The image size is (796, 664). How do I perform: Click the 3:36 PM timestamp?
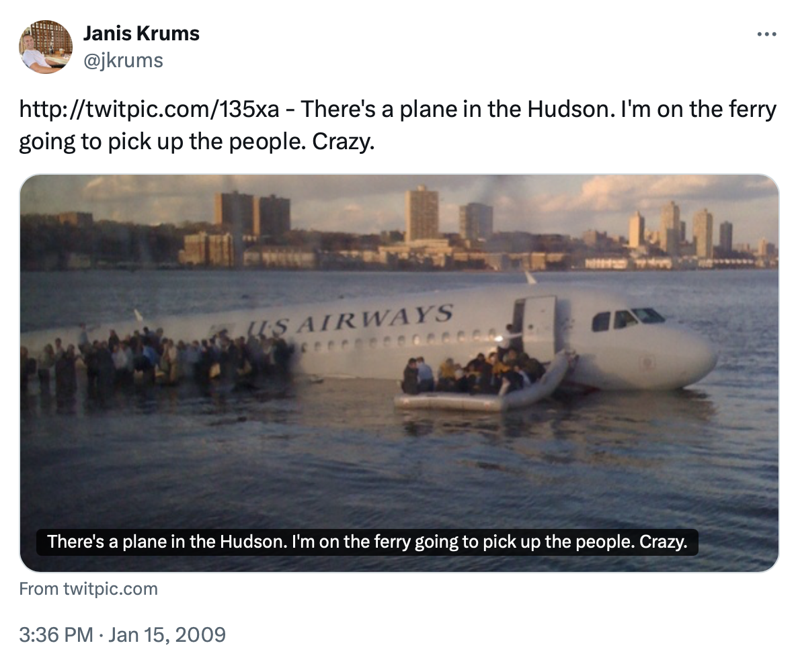click(56, 634)
